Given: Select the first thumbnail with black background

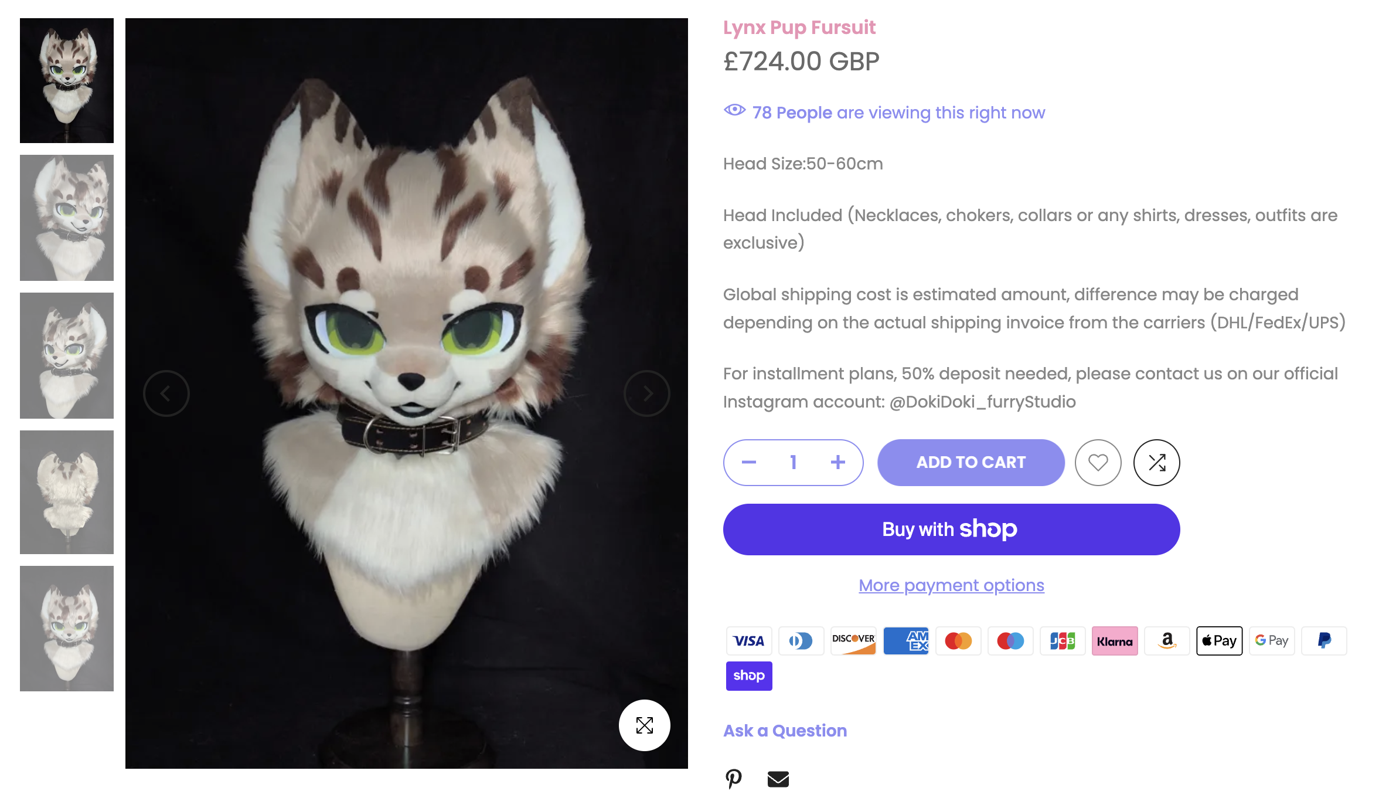Looking at the screenshot, I should coord(67,81).
